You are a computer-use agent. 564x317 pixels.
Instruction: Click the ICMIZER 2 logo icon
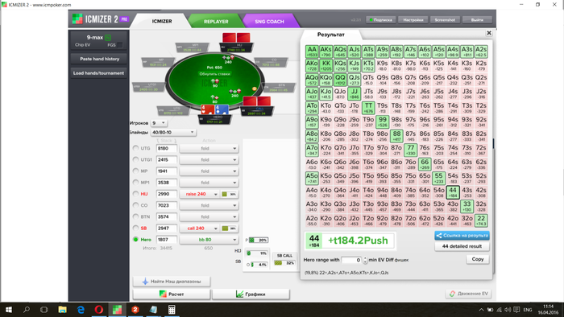click(x=77, y=19)
